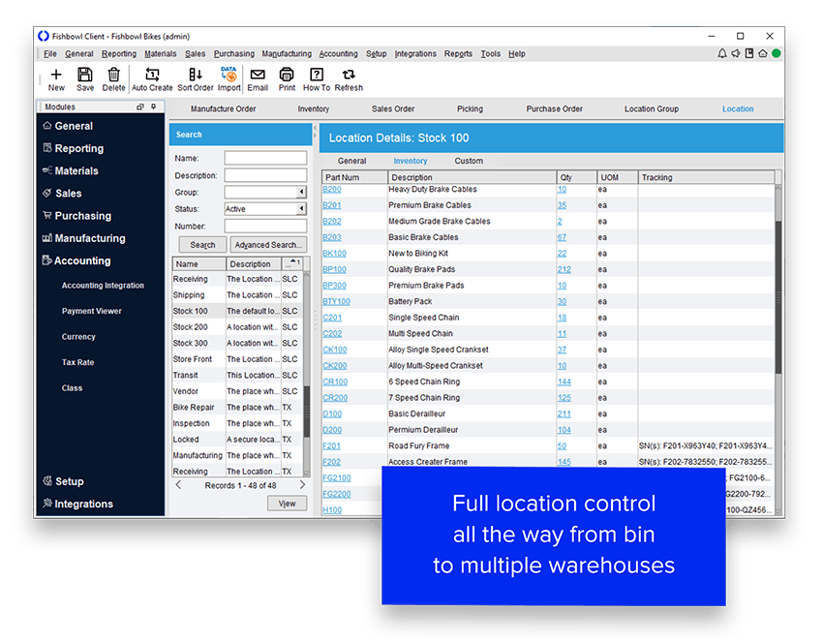Screen dimensions: 823x642
Task: Open the Currency module
Action: (x=78, y=337)
